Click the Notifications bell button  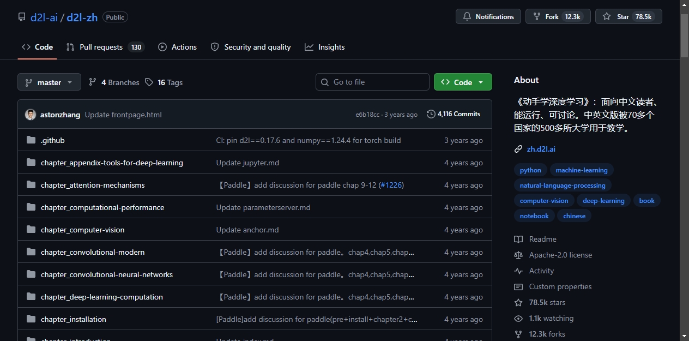(x=488, y=16)
